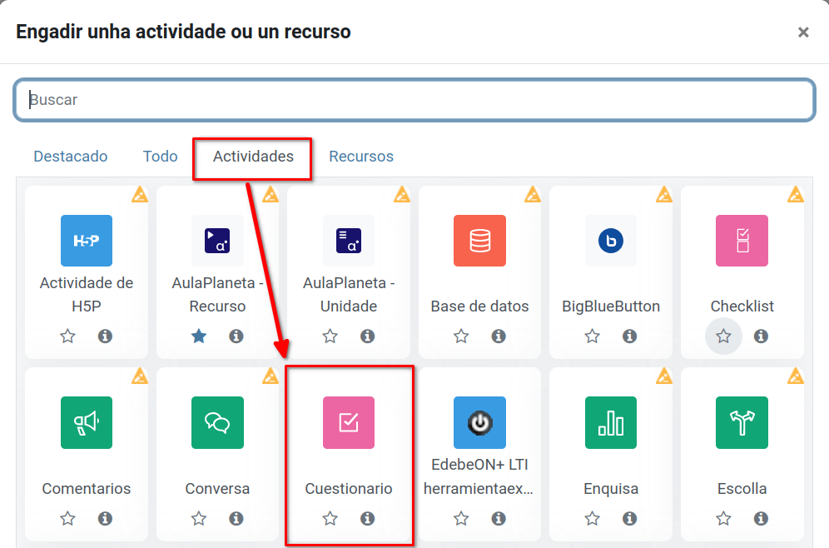Unstar the AulaPlaneta - Recurso favorite
Screen dimensions: 829x548
(x=199, y=336)
